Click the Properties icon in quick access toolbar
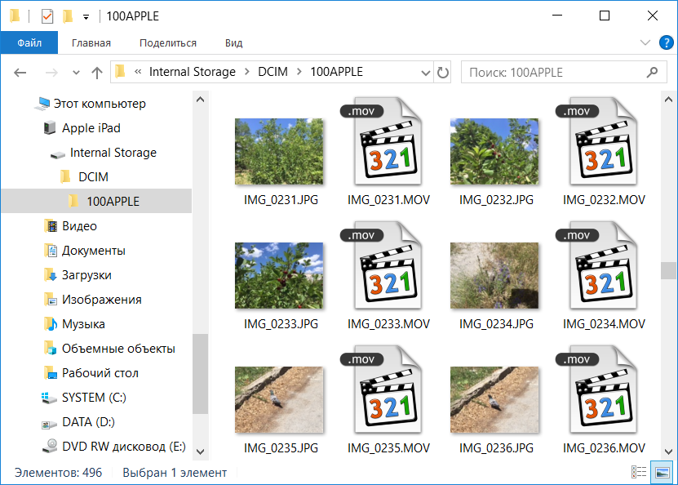The image size is (678, 485). coord(47,16)
